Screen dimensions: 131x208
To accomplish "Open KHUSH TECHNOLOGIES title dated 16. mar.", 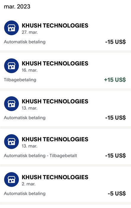I will tap(55, 63).
